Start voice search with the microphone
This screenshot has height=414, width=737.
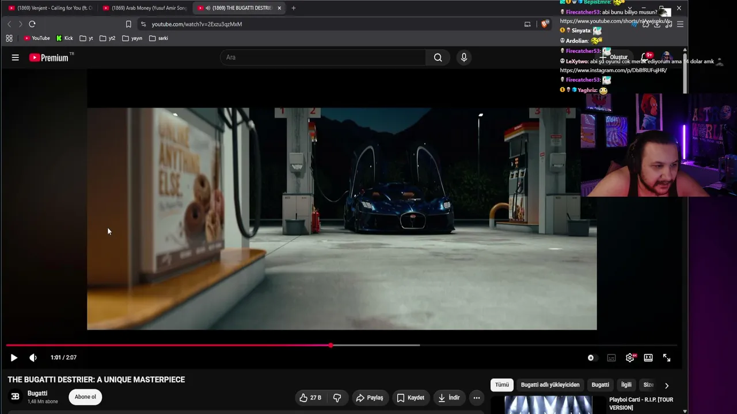tap(464, 57)
